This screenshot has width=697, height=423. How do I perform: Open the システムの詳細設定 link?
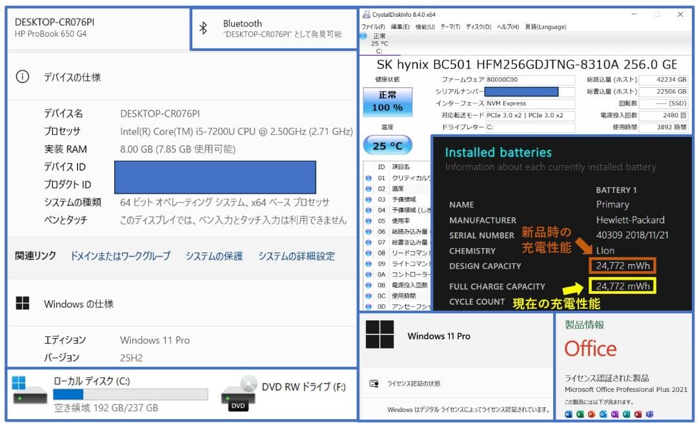[x=296, y=256]
